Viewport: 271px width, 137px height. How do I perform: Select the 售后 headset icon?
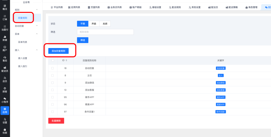tap(5, 59)
